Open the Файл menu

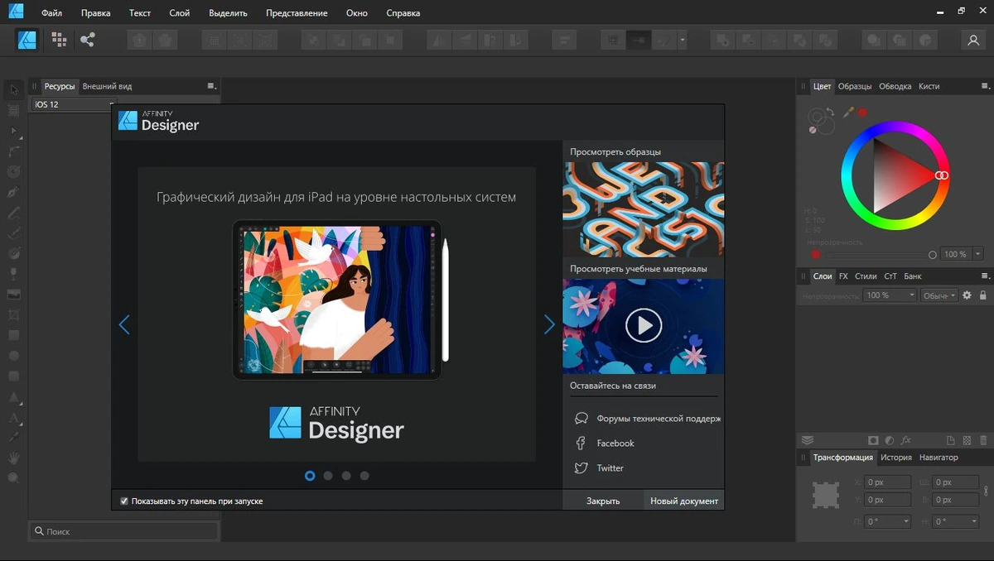pos(52,13)
